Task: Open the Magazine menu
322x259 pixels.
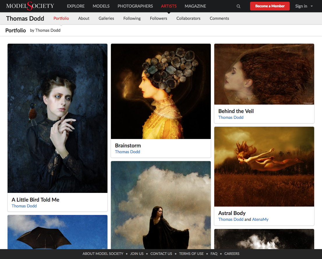Action: point(195,6)
